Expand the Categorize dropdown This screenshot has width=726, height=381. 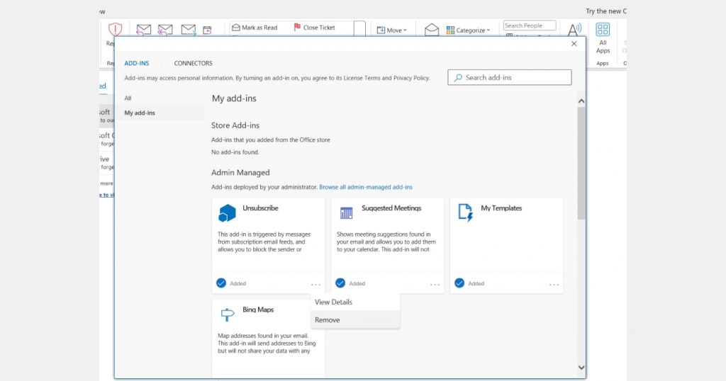(469, 30)
